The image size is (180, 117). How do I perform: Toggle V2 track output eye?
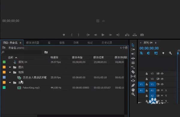tap(162, 79)
